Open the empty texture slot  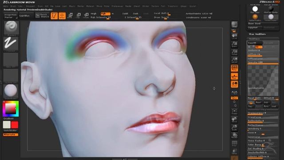(11, 76)
